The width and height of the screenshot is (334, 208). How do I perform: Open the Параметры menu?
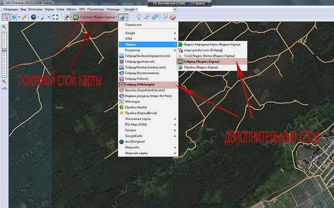pyautogui.click(x=96, y=9)
